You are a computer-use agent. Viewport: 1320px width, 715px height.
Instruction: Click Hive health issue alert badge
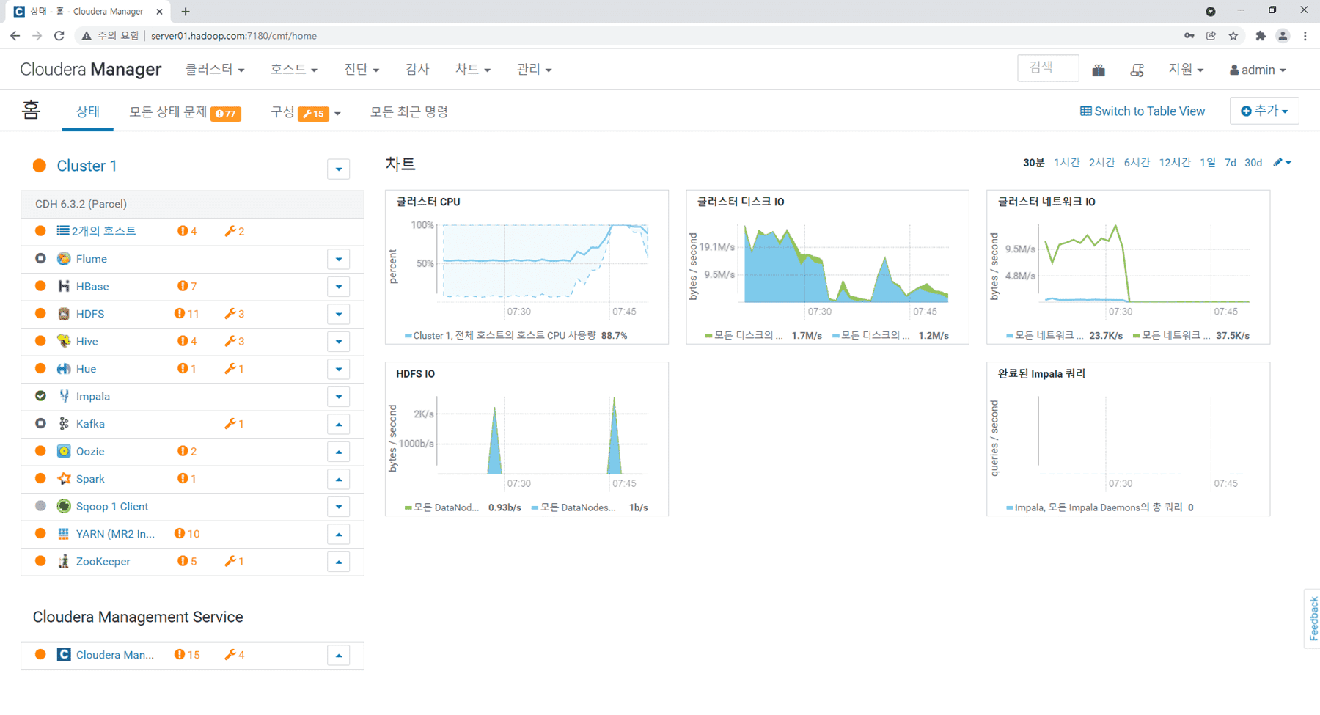[187, 341]
